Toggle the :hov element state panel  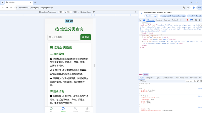point(188,81)
